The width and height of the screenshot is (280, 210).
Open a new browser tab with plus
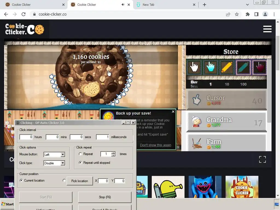click(205, 5)
